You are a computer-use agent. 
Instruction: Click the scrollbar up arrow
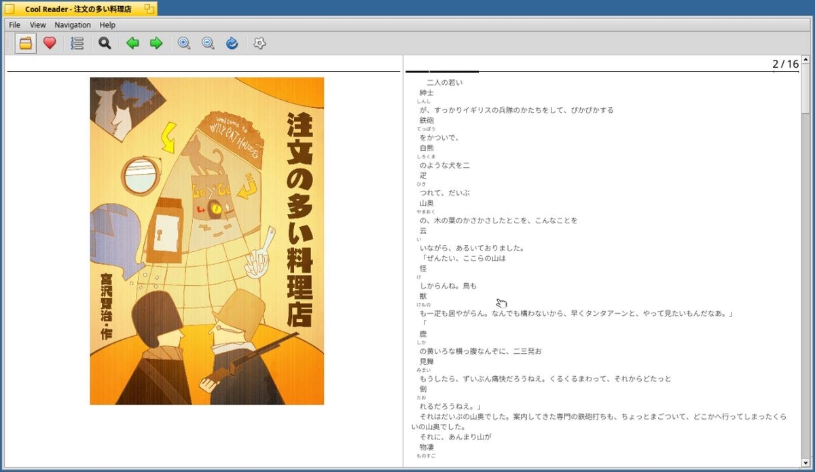805,60
